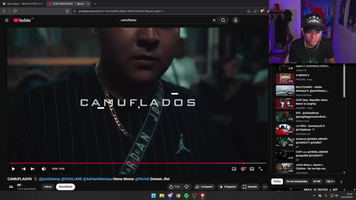Viewport: 356px width, 200px height.
Task: Open Spotify from taskbar
Action: pyautogui.click(x=186, y=196)
